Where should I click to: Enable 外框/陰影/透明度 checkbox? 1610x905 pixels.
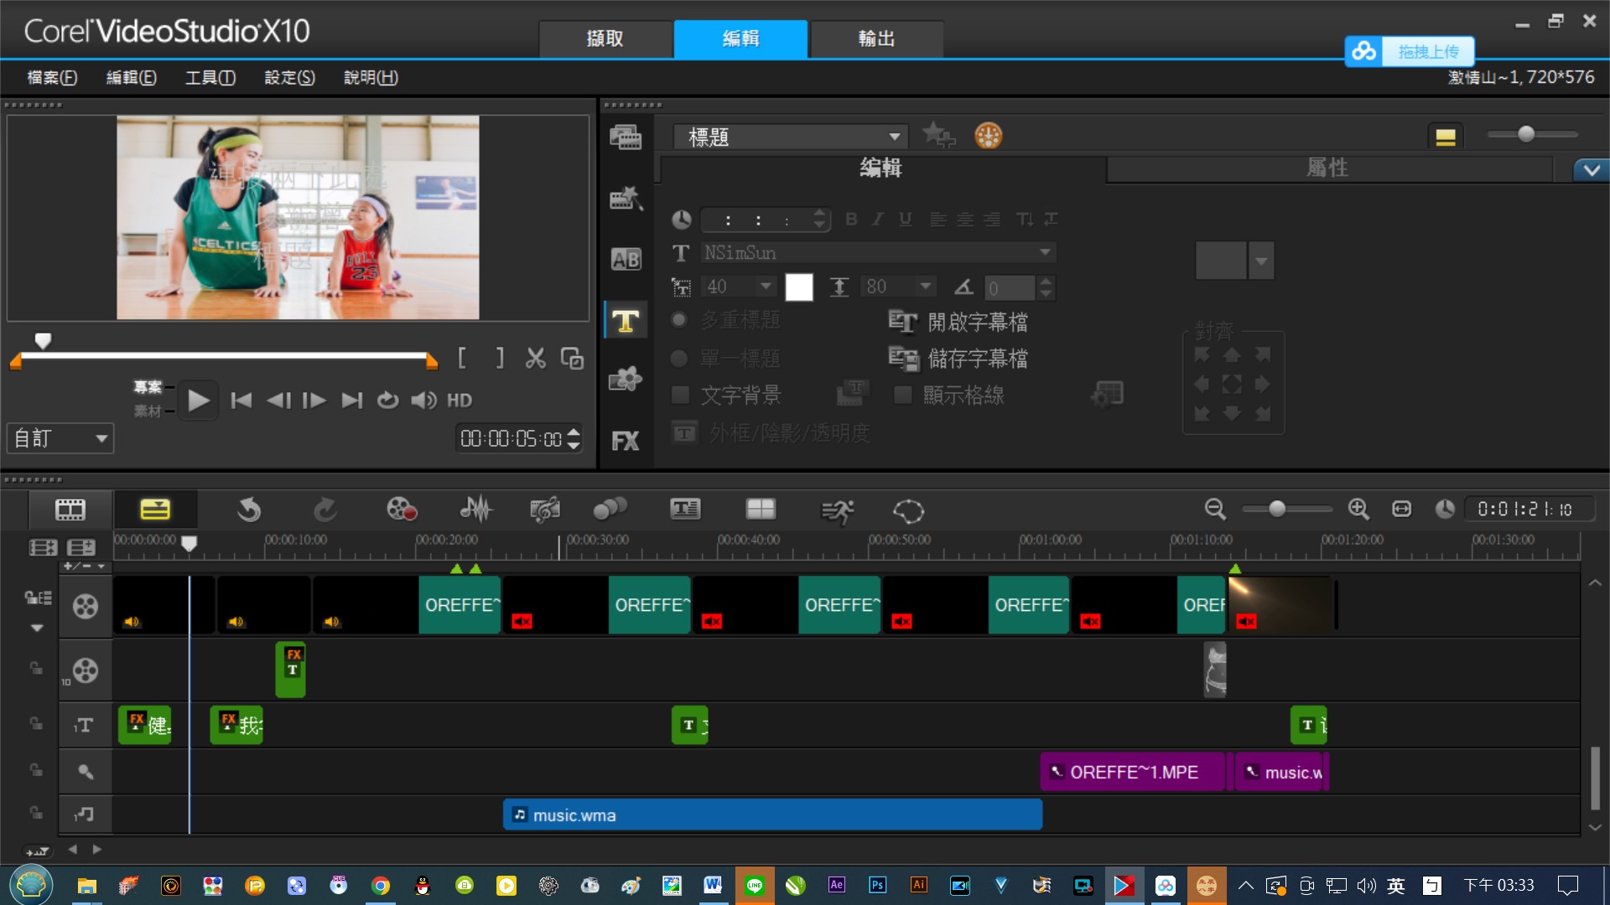tap(684, 433)
